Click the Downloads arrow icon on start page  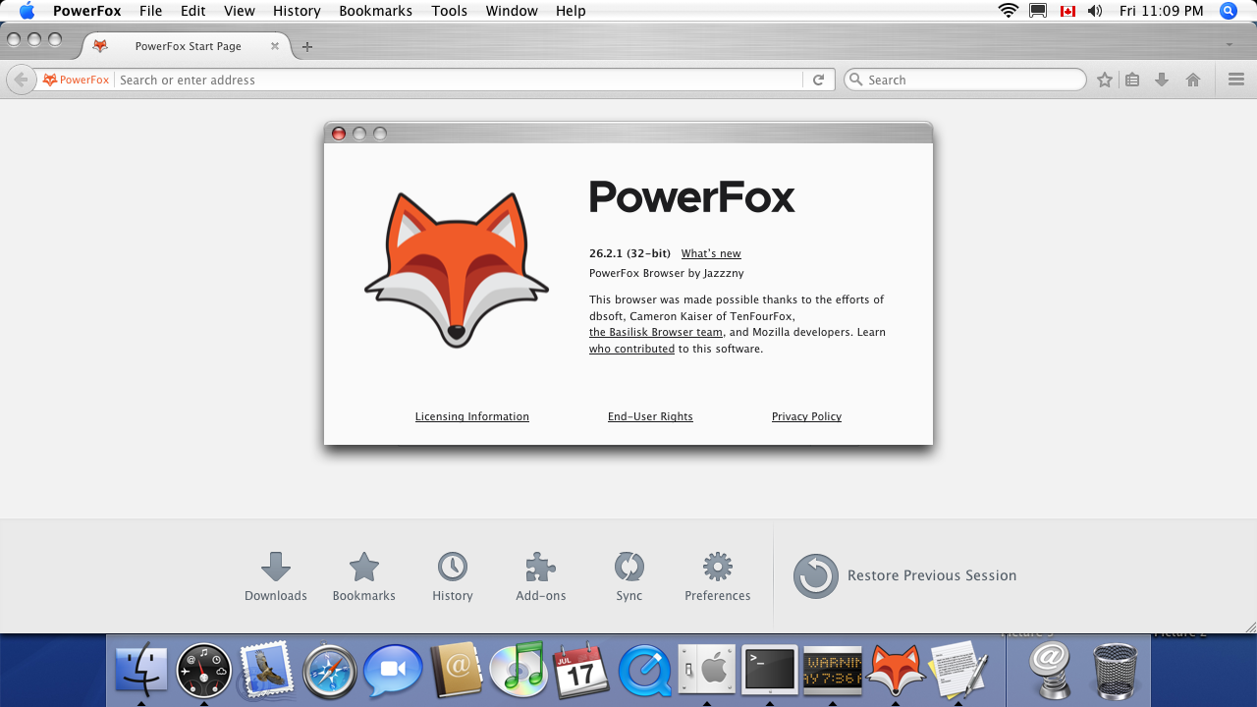276,567
